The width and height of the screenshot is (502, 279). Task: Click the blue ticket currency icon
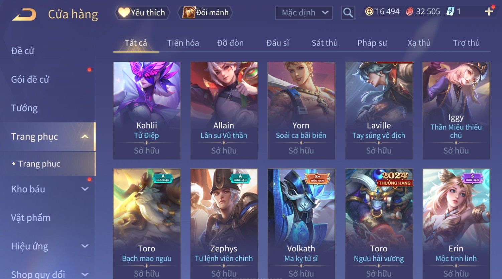(450, 12)
